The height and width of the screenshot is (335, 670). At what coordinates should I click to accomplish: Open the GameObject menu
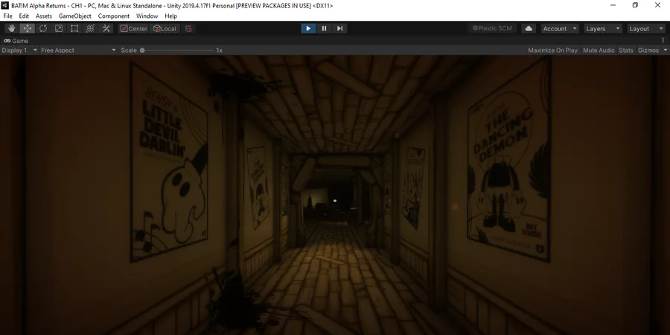(74, 16)
